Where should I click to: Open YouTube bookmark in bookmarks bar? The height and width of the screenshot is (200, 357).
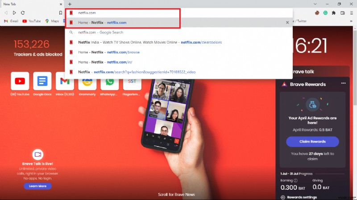click(x=32, y=21)
